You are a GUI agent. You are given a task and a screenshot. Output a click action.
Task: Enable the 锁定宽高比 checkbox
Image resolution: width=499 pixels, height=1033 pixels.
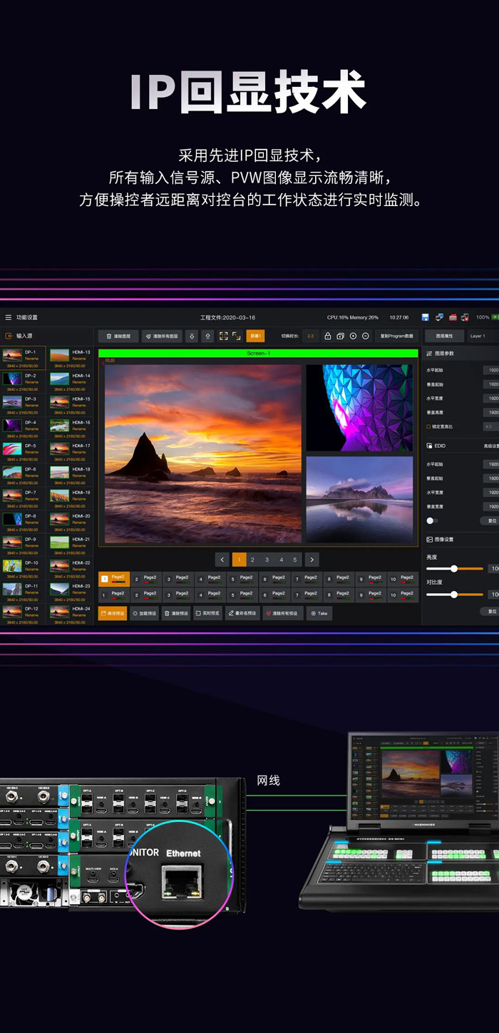428,426
